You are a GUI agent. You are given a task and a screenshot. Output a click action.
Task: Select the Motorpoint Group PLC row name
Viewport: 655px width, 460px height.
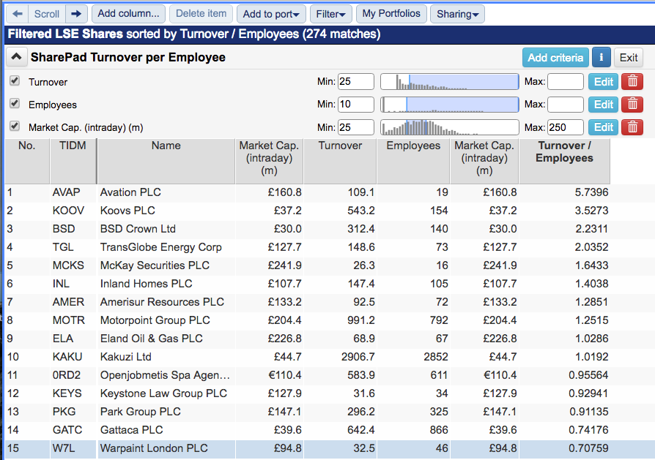tap(155, 320)
